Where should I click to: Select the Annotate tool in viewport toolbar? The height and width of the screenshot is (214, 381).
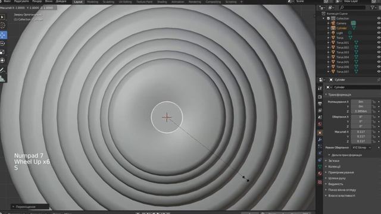[2, 70]
